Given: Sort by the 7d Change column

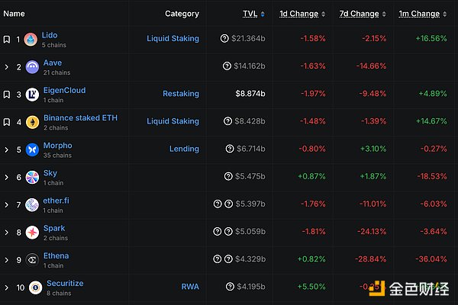Looking at the screenshot, I should [358, 14].
